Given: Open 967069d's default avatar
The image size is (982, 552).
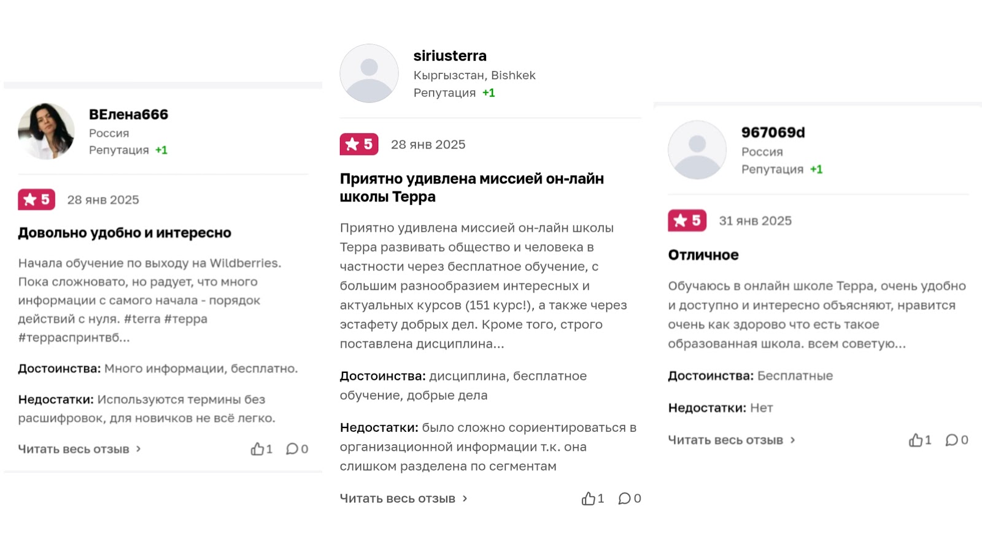Looking at the screenshot, I should [697, 150].
